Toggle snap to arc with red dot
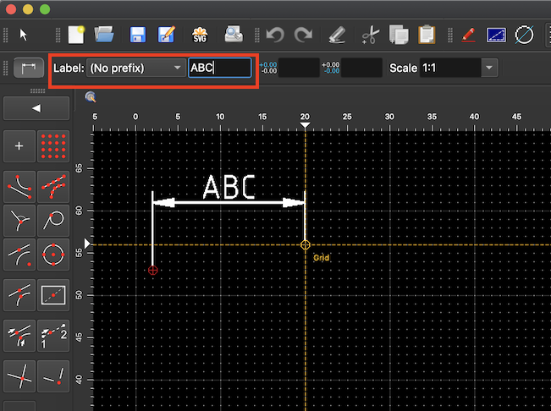Image resolution: width=551 pixels, height=411 pixels. tap(19, 255)
